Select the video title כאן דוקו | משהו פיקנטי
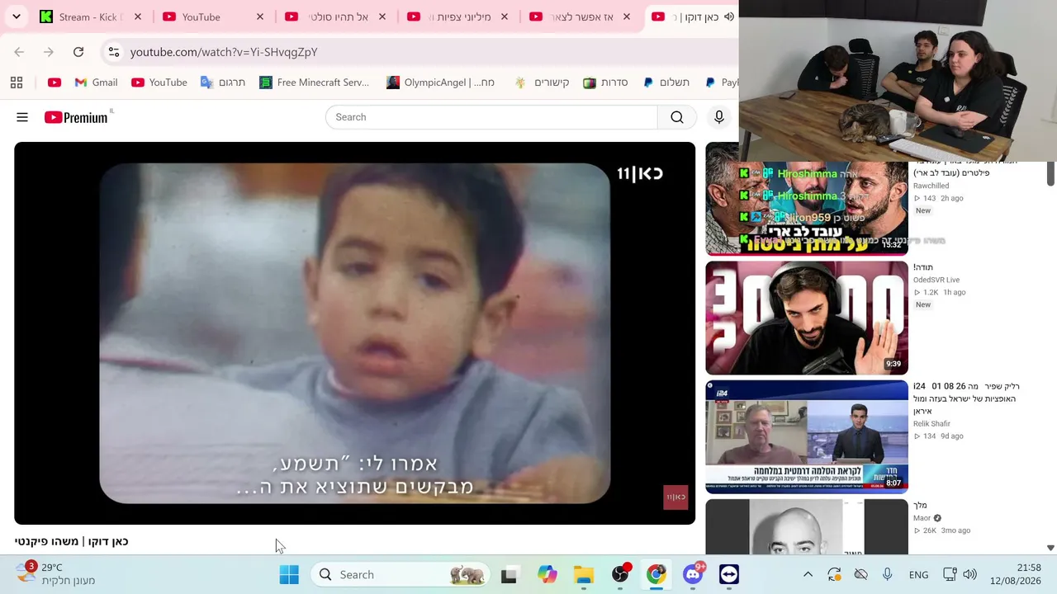This screenshot has height=594, width=1057. click(72, 541)
